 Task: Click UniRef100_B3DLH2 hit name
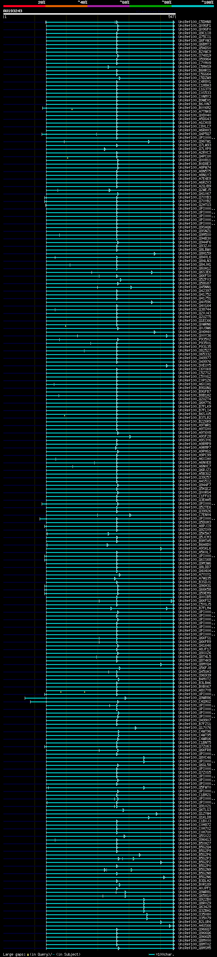(x=195, y=881)
